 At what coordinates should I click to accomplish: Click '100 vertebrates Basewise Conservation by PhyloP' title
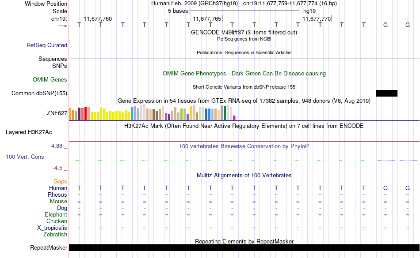click(x=244, y=146)
